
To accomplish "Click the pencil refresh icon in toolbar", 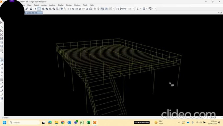I will (x=27, y=9).
